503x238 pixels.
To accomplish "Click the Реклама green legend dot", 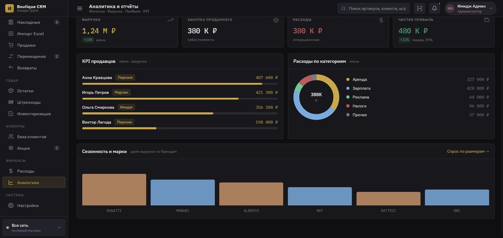I will (x=348, y=97).
